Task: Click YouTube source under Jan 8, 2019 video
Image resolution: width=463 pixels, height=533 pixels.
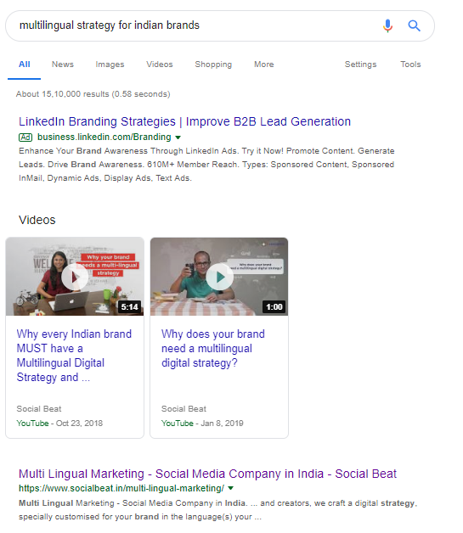Action: pos(178,424)
